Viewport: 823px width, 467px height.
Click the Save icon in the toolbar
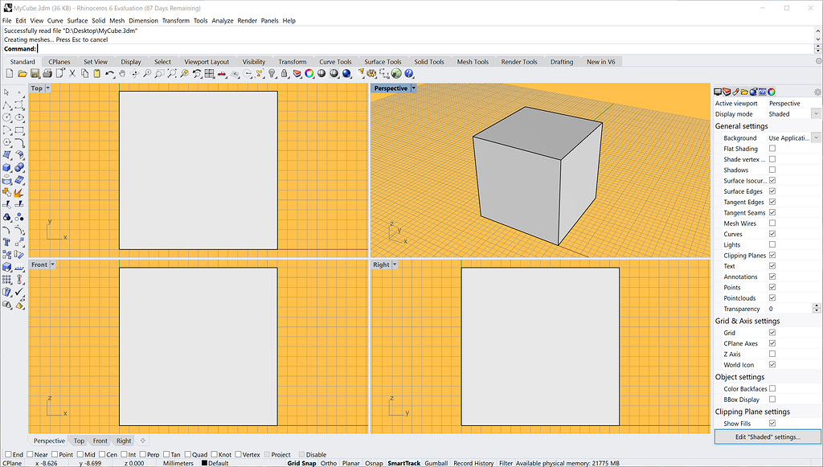[x=35, y=73]
